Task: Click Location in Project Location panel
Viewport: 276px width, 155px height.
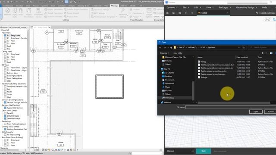Action: 135,9
